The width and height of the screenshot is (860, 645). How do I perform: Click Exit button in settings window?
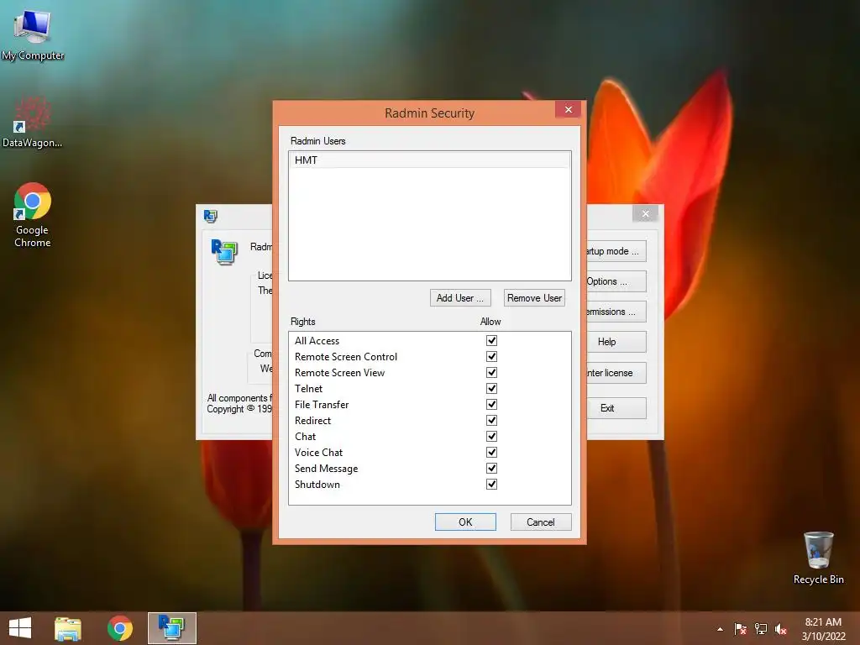616,408
